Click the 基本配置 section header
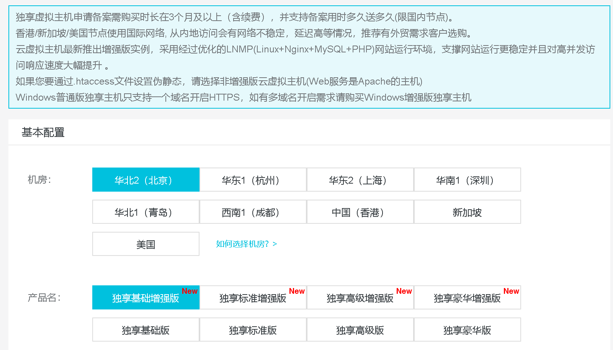This screenshot has width=613, height=350. [x=43, y=132]
